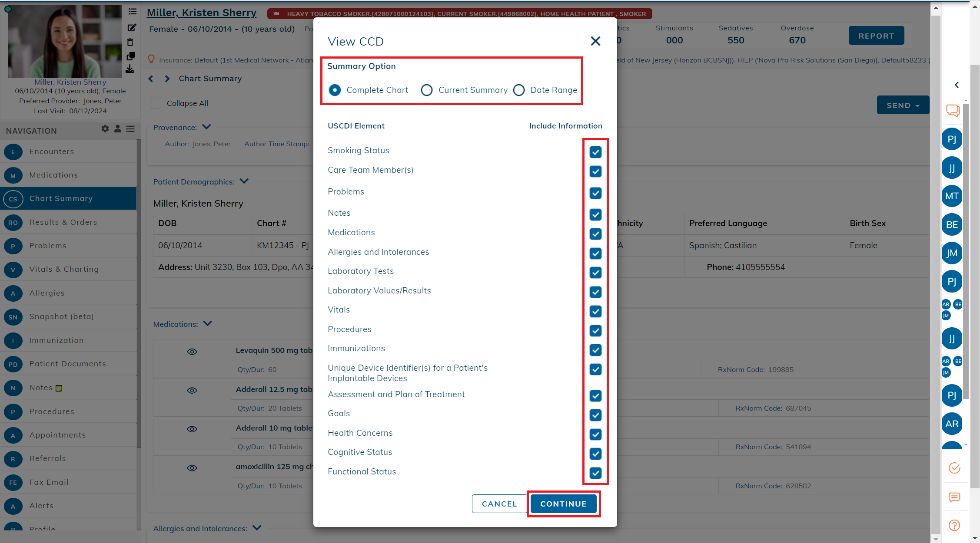The height and width of the screenshot is (543, 980).
Task: Open the SEND dropdown button
Action: [x=903, y=105]
